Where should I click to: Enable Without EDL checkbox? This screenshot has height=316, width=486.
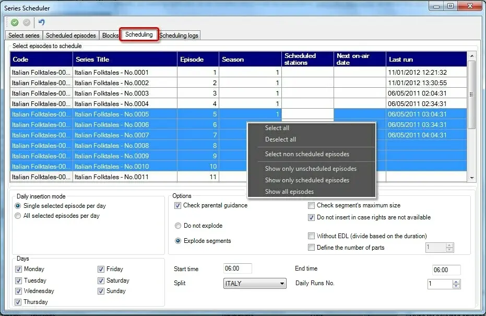point(312,236)
